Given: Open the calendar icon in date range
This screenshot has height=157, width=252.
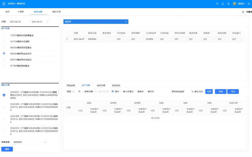Looking at the screenshot, I should (x=47, y=22).
